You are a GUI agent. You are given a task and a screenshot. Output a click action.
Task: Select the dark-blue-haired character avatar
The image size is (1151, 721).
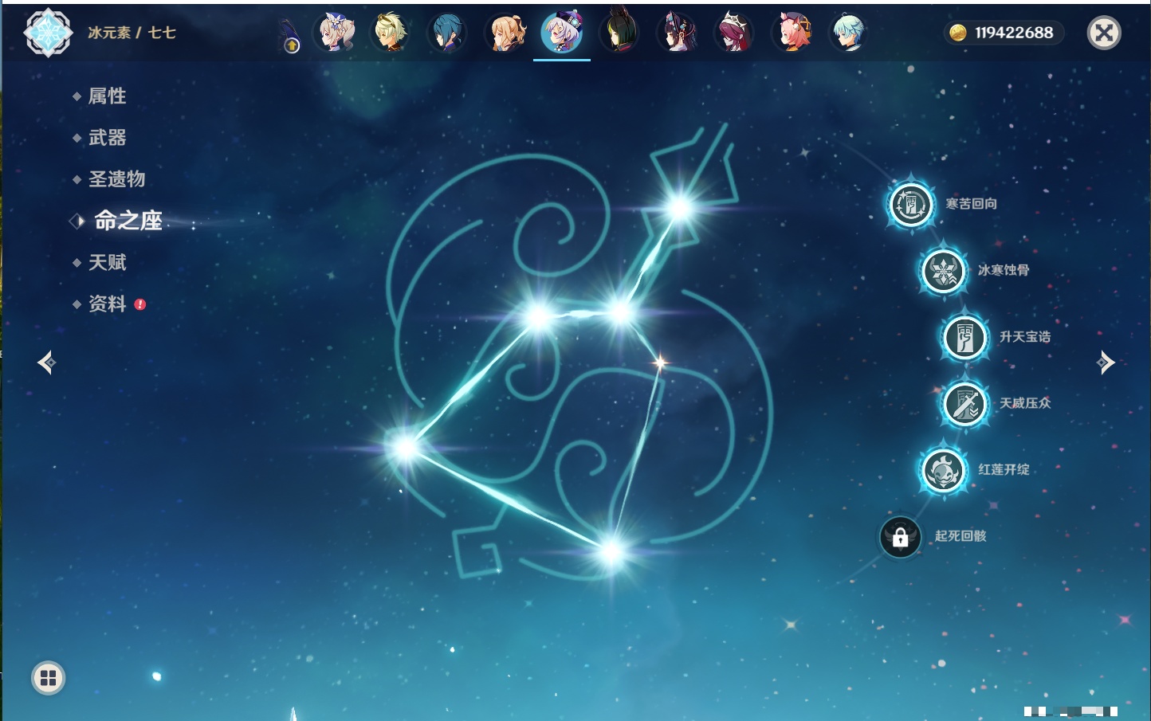(447, 33)
